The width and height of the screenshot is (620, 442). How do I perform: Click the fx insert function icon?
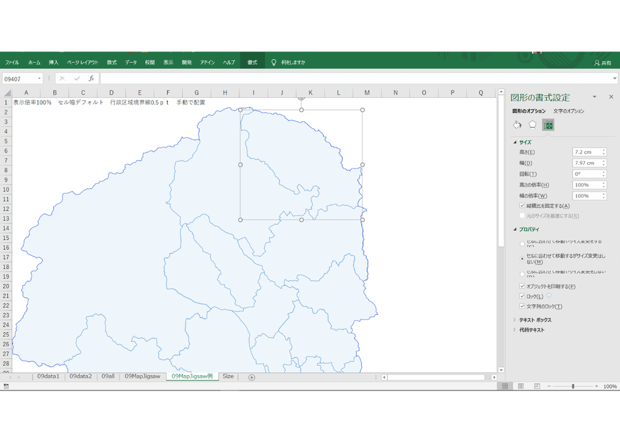point(91,78)
